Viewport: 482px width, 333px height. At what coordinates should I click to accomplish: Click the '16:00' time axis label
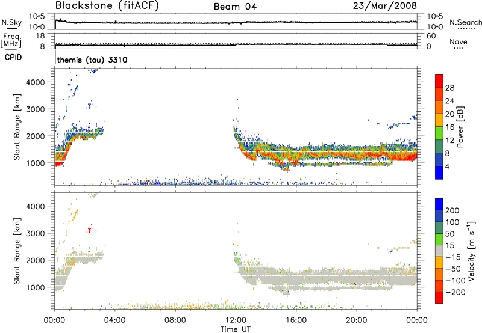(x=296, y=320)
